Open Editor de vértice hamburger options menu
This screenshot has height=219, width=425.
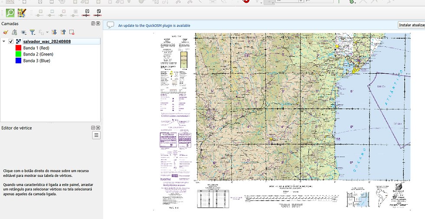(96, 135)
